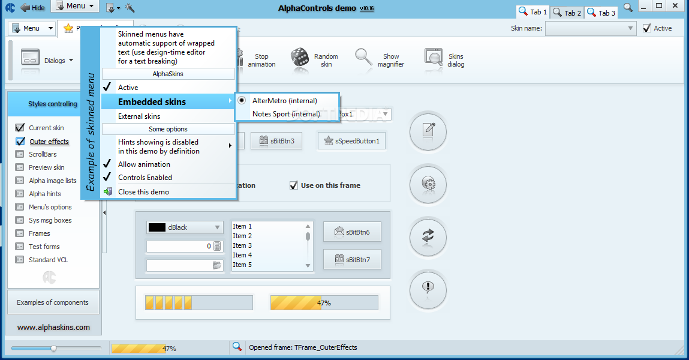Viewport: 689px width, 360px height.
Task: Click the round exclamation alert button
Action: 428,290
